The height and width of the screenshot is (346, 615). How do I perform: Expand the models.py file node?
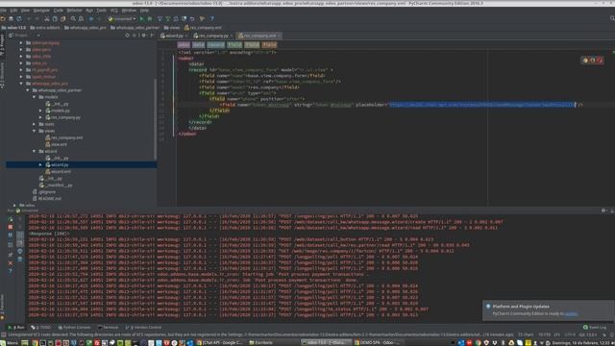pos(40,111)
